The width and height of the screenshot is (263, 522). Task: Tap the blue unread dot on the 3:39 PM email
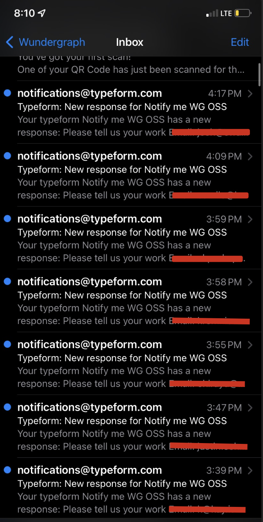(x=7, y=470)
